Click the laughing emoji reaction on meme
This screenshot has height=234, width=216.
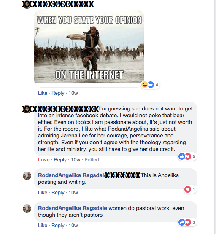[145, 85]
